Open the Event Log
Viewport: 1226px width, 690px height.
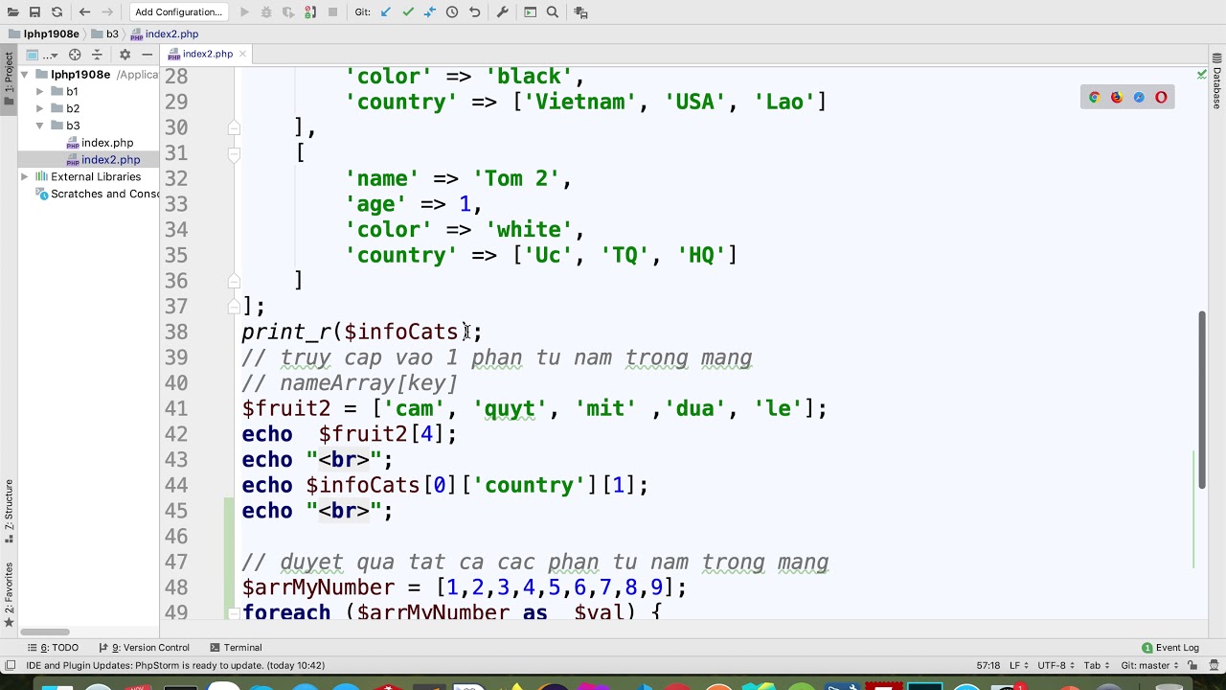tap(1170, 648)
